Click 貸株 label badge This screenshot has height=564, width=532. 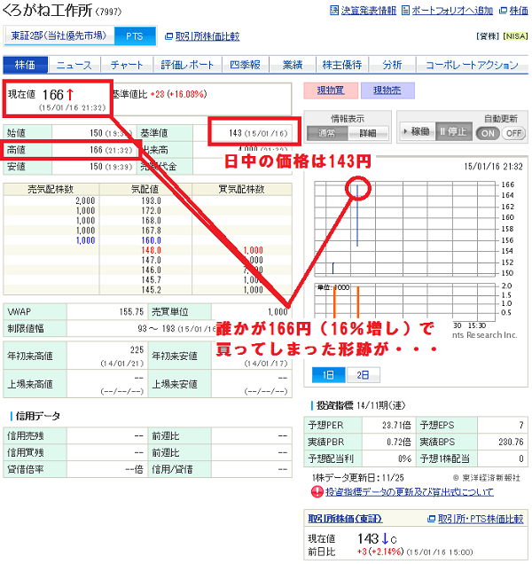[x=488, y=36]
